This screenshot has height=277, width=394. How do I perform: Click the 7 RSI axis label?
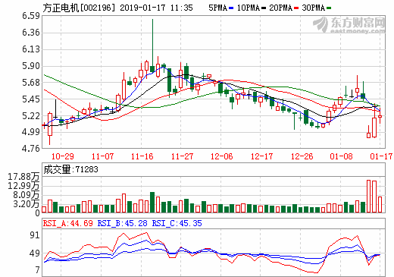(x=37, y=270)
